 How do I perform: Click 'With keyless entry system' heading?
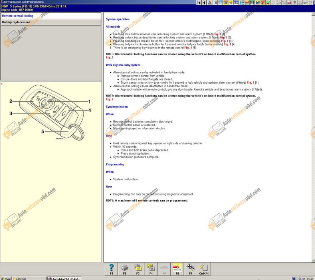point(123,65)
